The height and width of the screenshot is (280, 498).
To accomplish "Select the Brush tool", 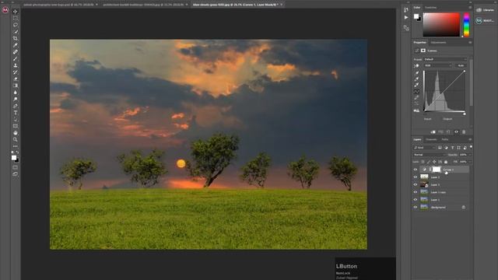I will 15,59.
